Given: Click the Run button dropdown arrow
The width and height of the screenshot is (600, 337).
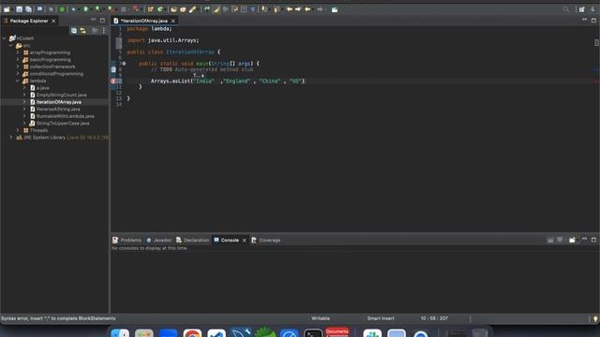Looking at the screenshot, I should [x=91, y=9].
